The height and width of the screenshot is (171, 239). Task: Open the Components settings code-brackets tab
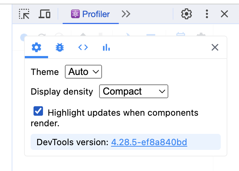(x=83, y=47)
